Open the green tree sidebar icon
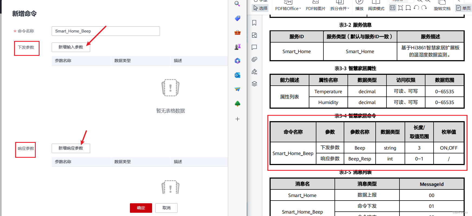Image resolution: width=472 pixels, height=216 pixels. [237, 104]
